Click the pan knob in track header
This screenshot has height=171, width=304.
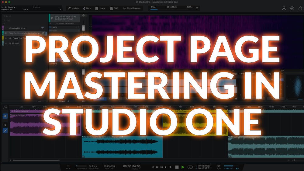click(84, 16)
